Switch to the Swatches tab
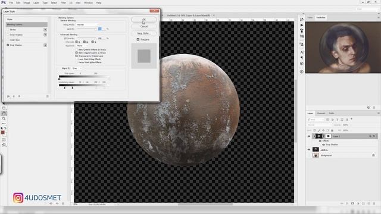The image size is (381, 214). [320, 17]
